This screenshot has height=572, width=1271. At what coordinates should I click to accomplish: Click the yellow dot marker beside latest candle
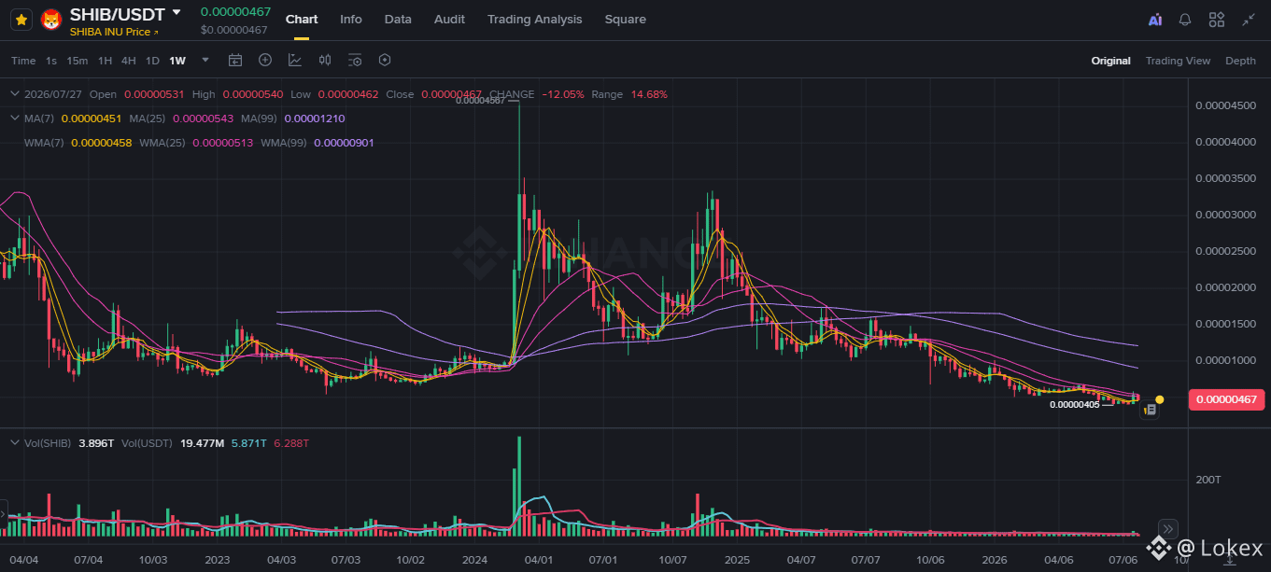[1160, 399]
